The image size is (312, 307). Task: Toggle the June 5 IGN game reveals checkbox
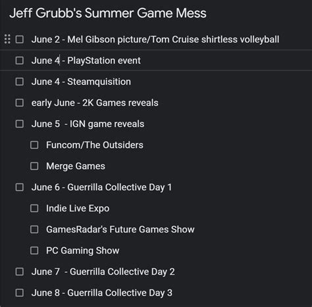click(20, 124)
